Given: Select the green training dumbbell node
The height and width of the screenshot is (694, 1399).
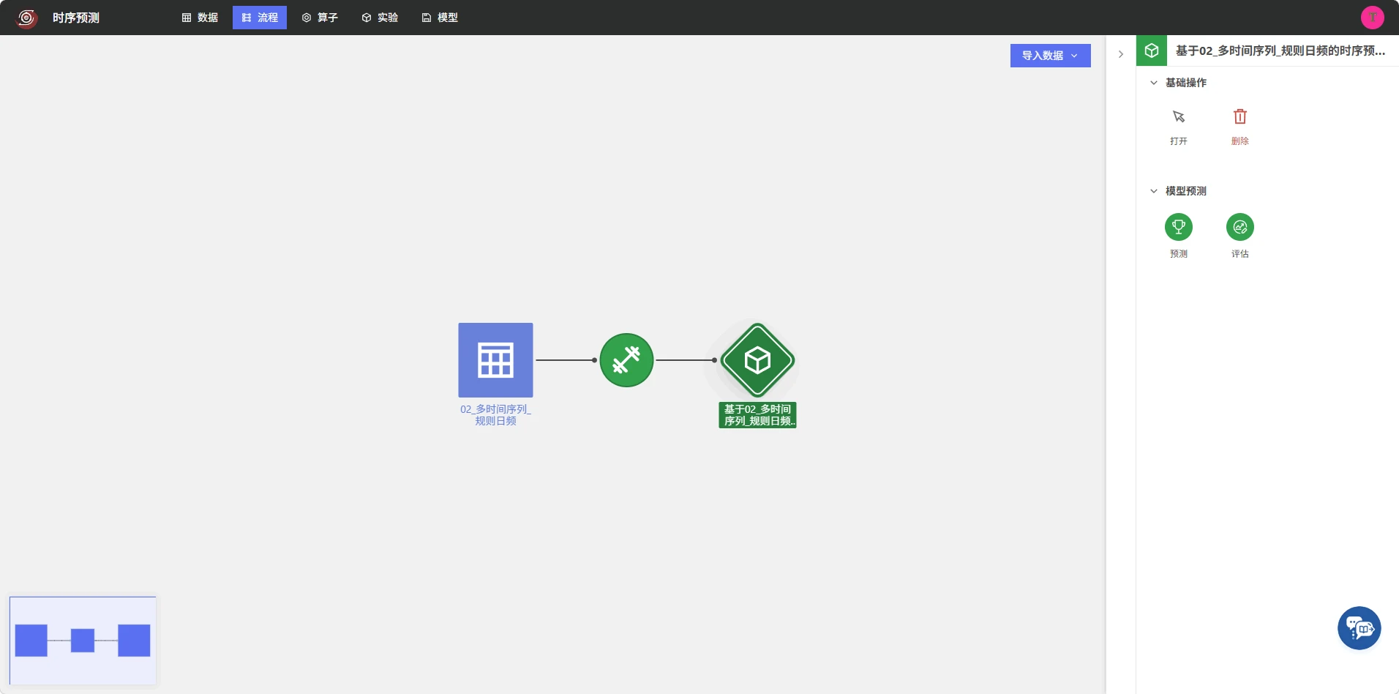Looking at the screenshot, I should 626,360.
